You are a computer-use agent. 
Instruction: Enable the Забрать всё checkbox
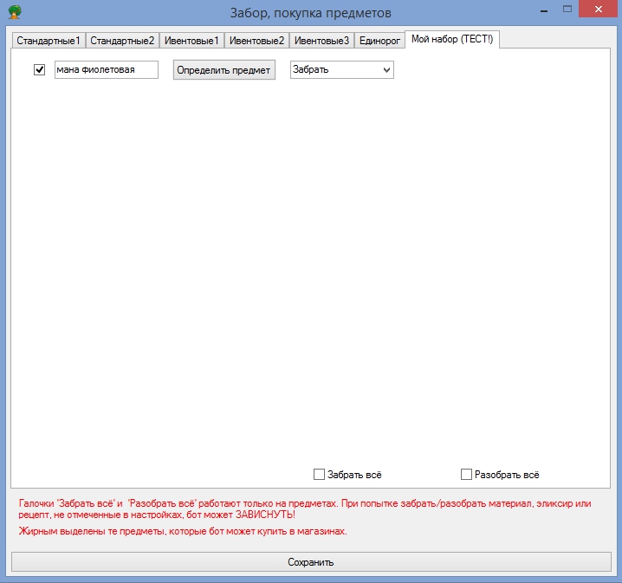coord(319,475)
